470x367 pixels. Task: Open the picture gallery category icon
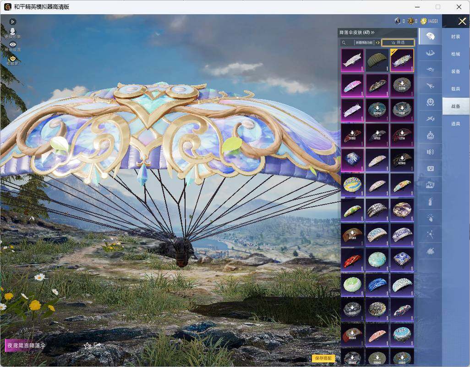click(430, 185)
